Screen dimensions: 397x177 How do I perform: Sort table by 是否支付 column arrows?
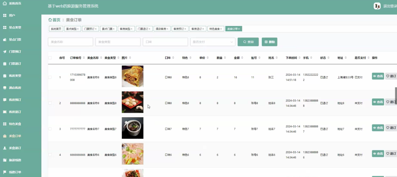[369, 58]
